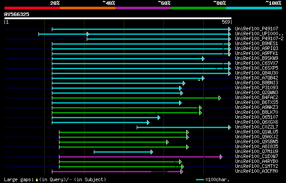Image resolution: width=286 pixels, height=183 pixels.
Task: Open hit UniRef100_A7QB42
Action: (x=257, y=78)
